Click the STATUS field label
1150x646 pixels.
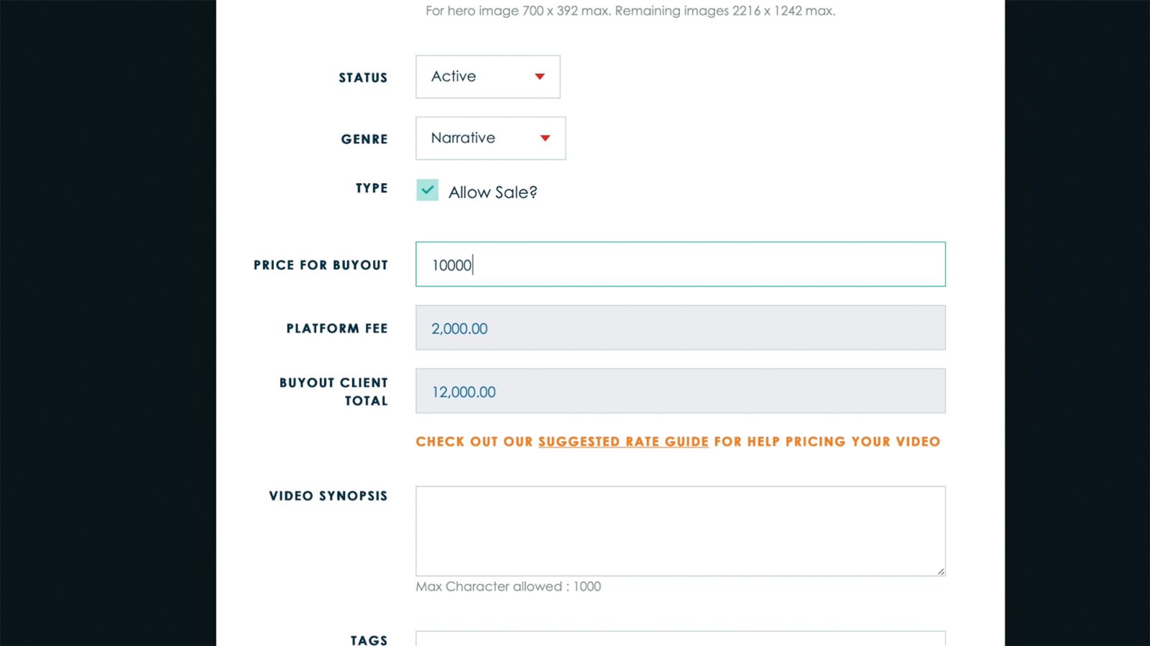(x=363, y=78)
